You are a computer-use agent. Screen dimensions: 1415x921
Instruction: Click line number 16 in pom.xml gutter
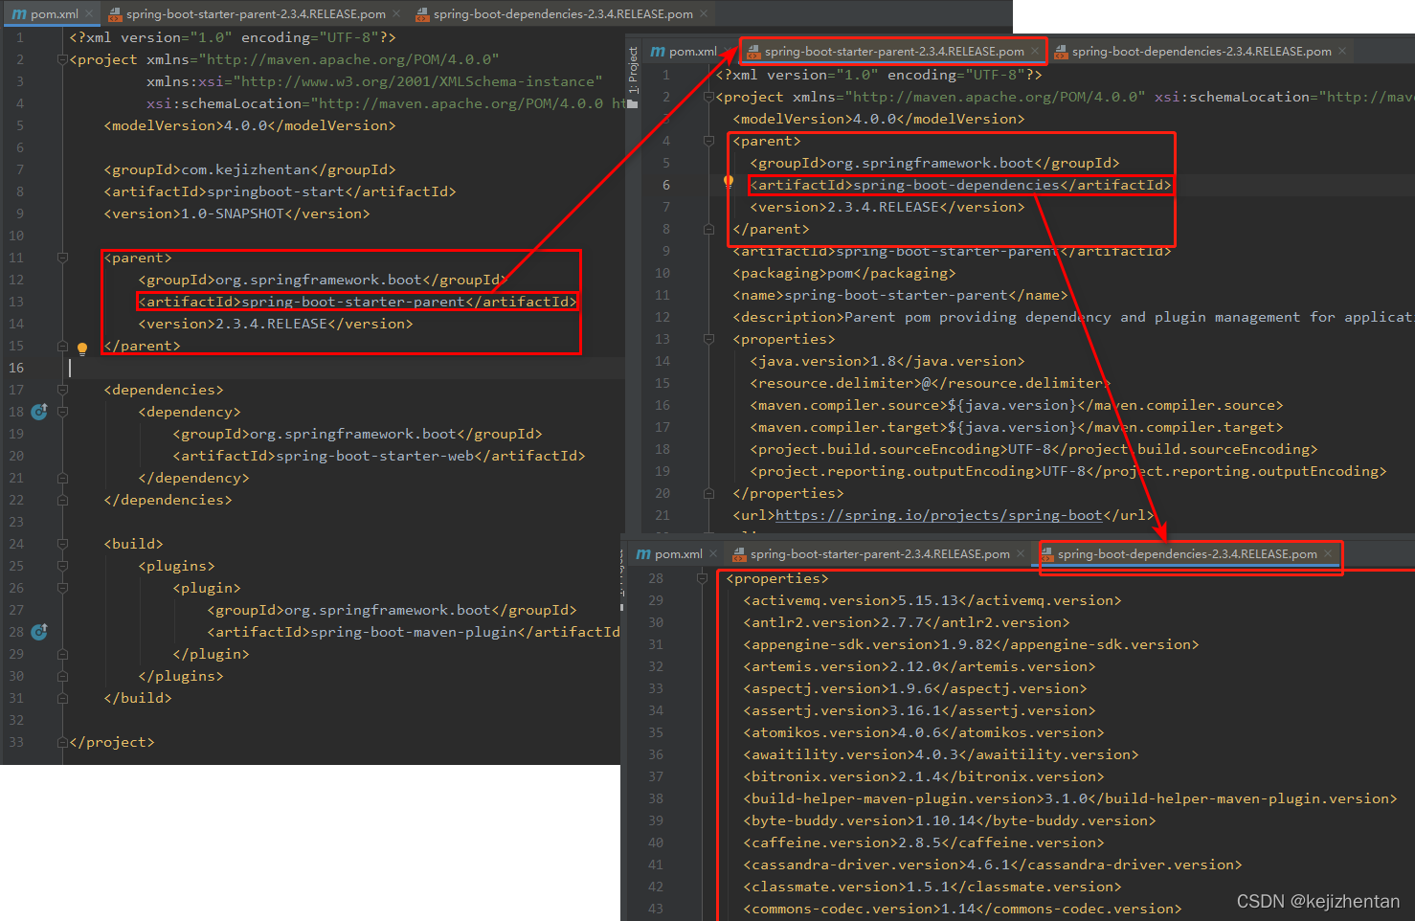[16, 368]
